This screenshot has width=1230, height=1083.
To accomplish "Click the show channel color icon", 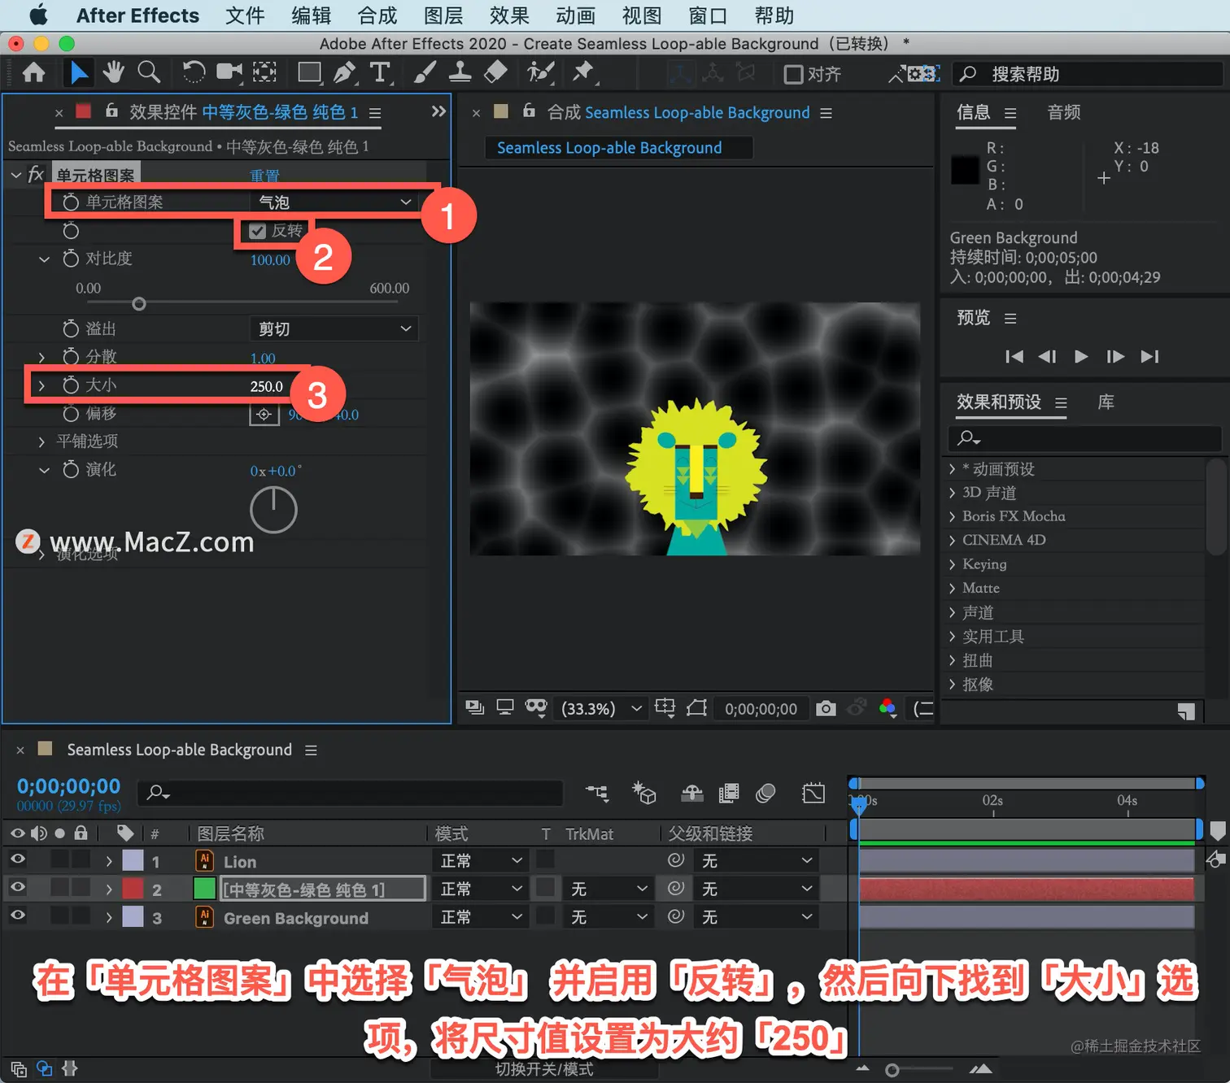I will tap(888, 708).
